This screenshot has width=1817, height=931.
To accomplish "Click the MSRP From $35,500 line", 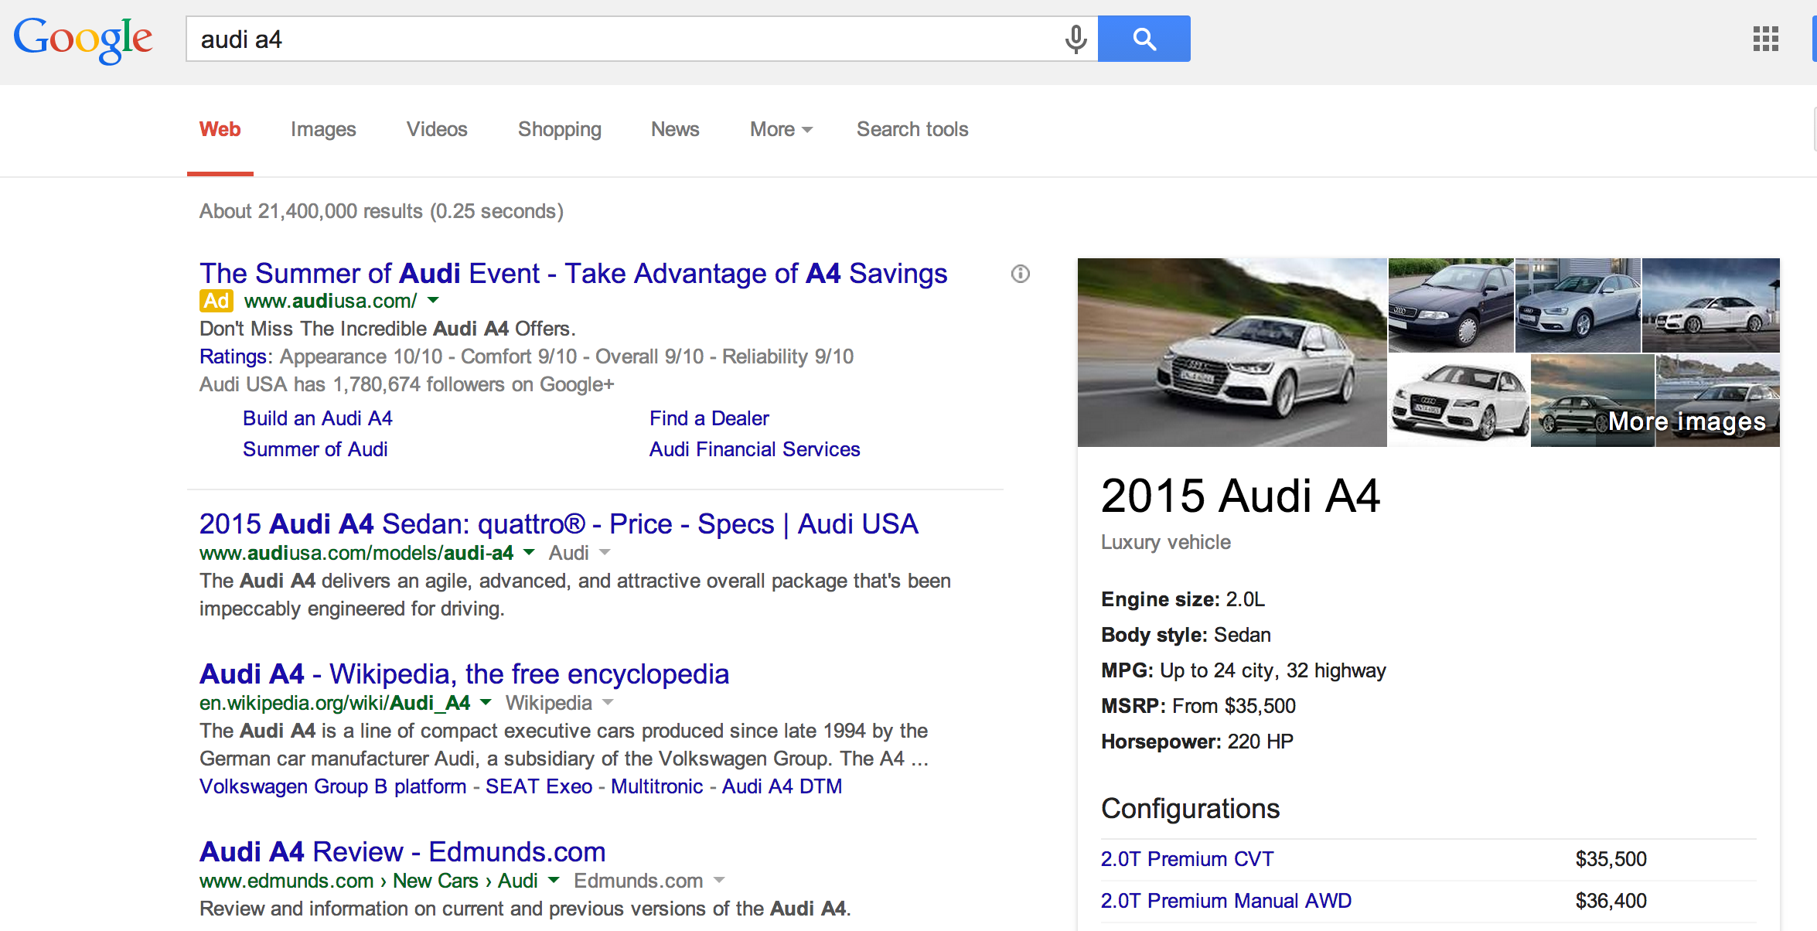I will tap(1198, 706).
